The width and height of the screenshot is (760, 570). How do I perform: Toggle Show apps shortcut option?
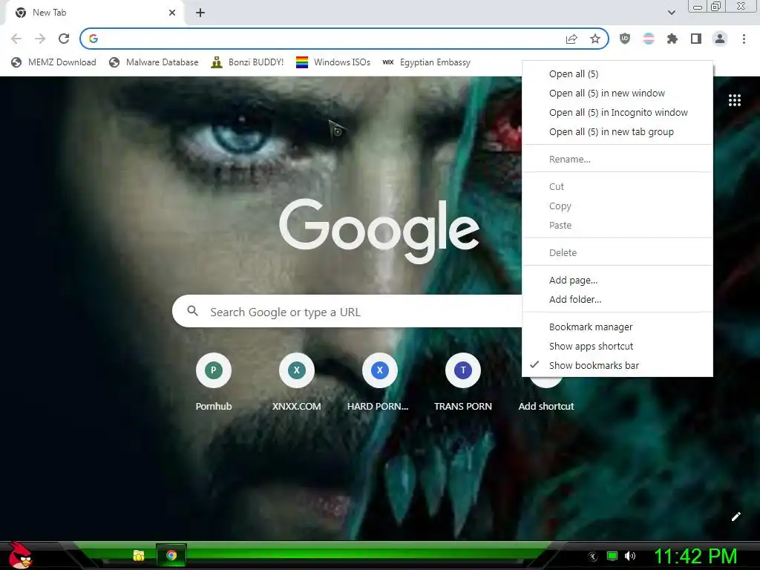[x=617, y=346]
